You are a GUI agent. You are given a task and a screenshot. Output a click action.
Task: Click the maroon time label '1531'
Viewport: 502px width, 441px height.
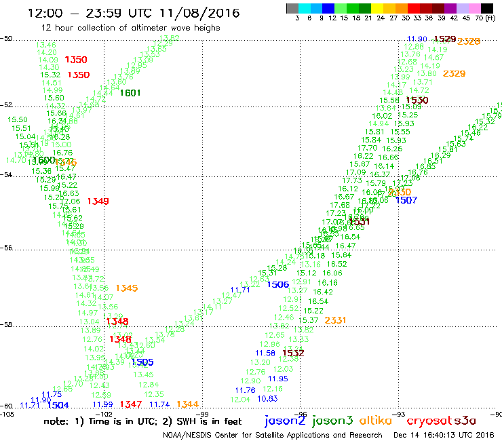coord(359,221)
